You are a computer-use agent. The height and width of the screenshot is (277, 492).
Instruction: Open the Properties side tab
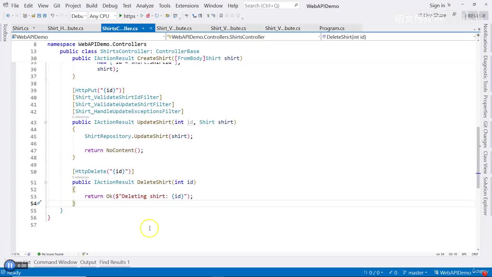tap(485, 107)
